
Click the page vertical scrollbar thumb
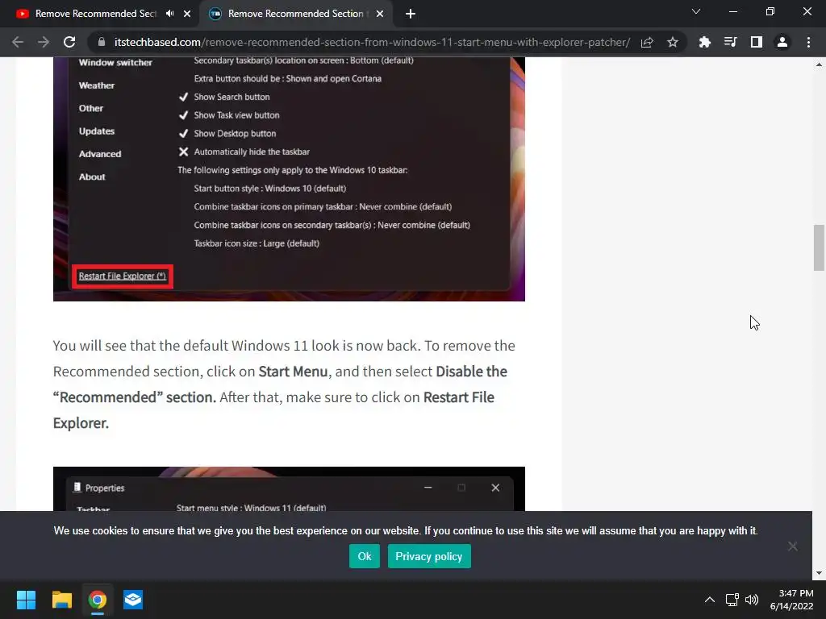click(819, 247)
